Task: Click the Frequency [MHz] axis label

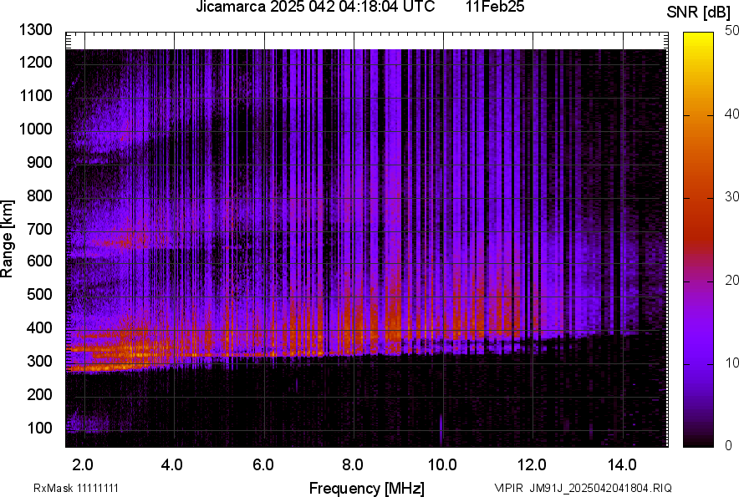Action: 366,488
